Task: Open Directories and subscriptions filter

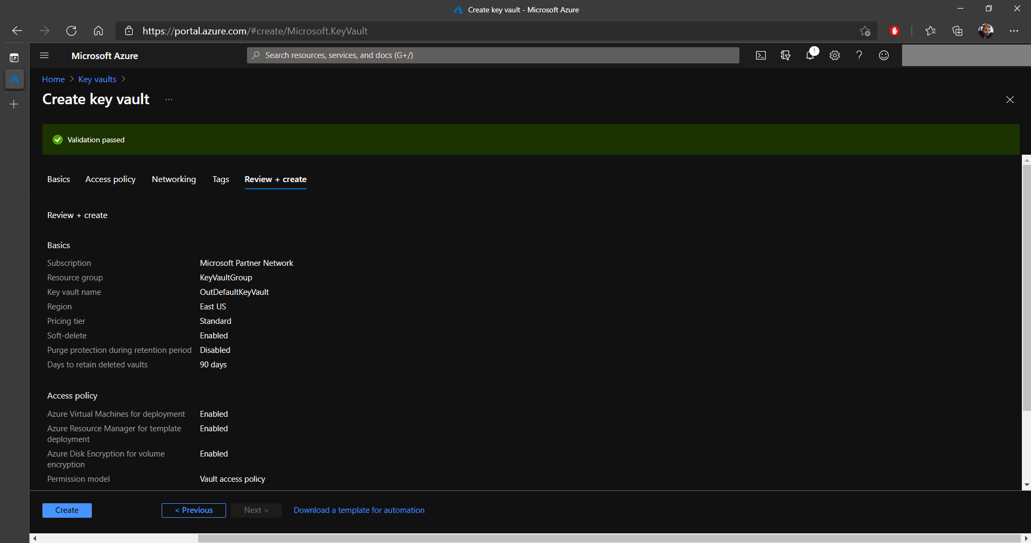Action: click(x=786, y=55)
